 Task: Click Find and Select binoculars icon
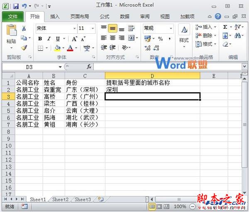(237, 35)
